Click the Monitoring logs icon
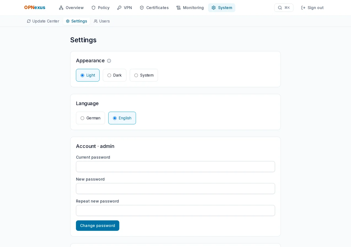 click(x=179, y=8)
